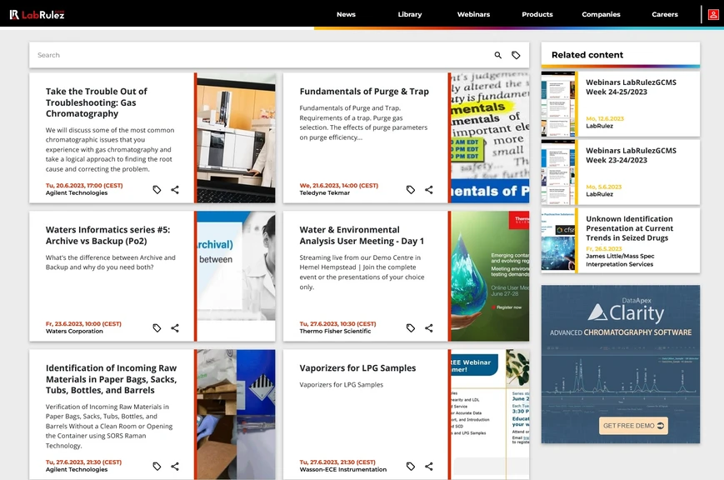
Task: Click 'Teledyne Tekmar' company name
Action: [x=325, y=193]
